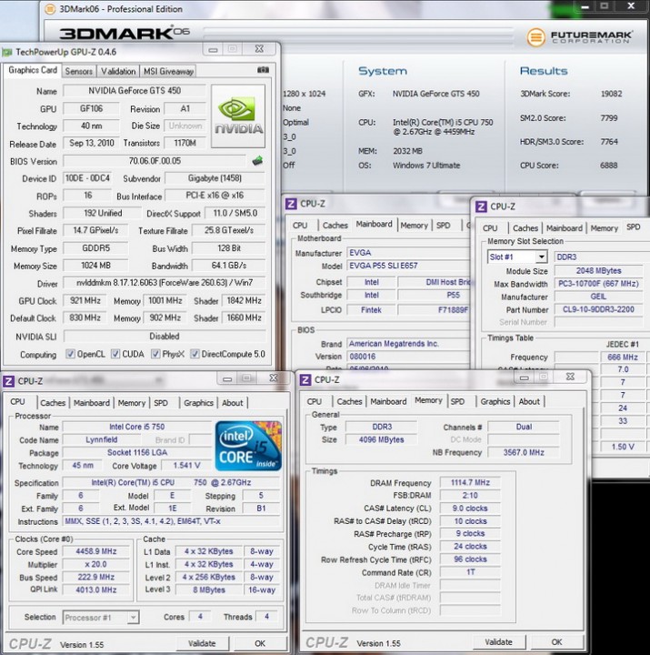The image size is (650, 655).
Task: Open Memory tab in SPD CPU-Z window
Action: [604, 228]
